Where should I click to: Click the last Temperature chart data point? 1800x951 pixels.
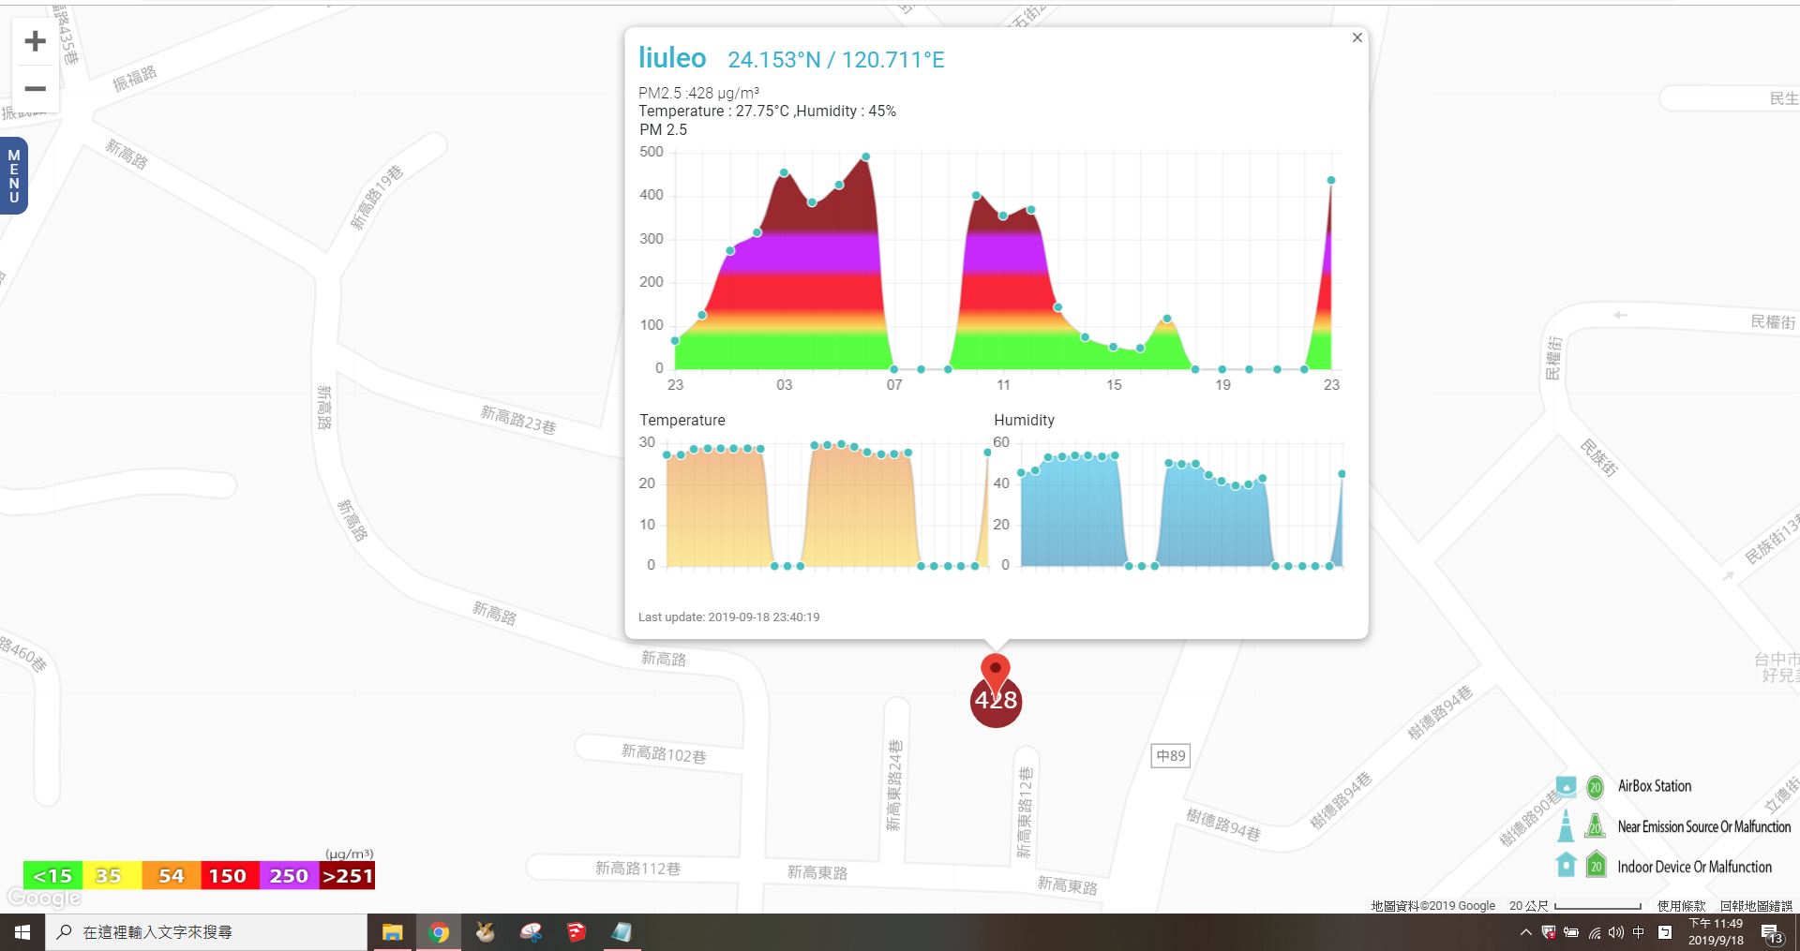[987, 453]
